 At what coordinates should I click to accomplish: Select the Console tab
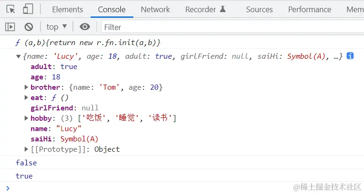[111, 9]
